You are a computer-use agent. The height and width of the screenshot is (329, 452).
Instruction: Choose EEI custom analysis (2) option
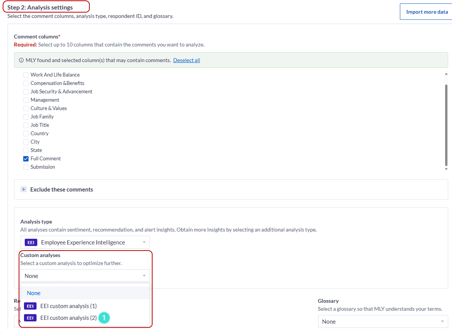[85, 318]
